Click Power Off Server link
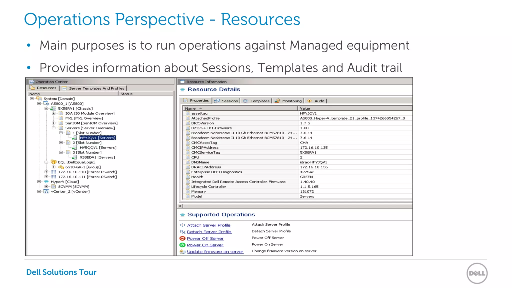The image size is (512, 288). point(205,238)
